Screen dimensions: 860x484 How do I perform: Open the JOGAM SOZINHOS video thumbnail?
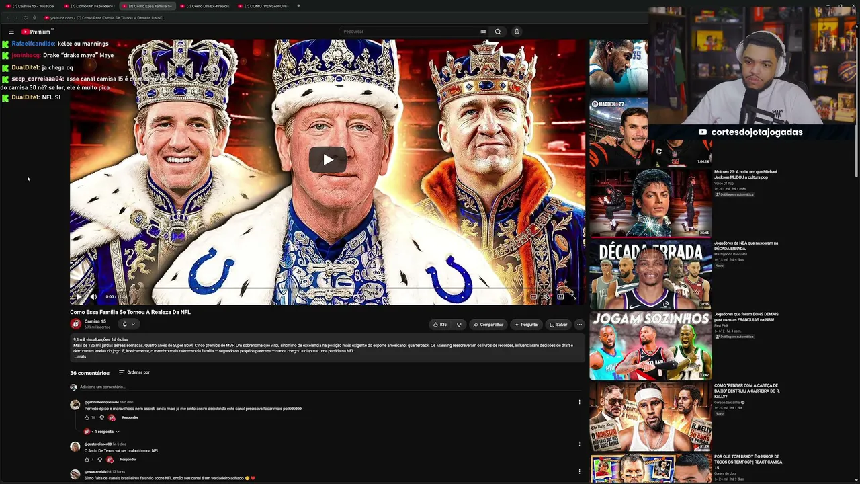pos(650,346)
